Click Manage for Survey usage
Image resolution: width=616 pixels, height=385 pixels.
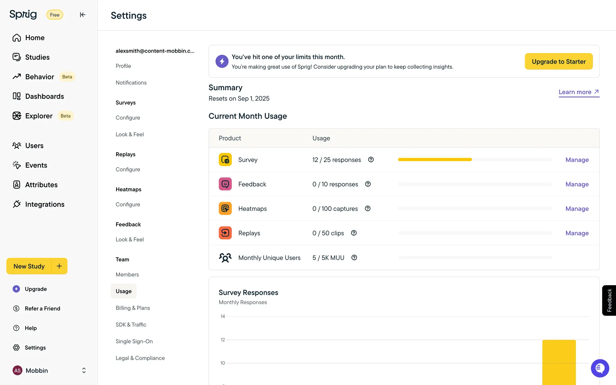tap(577, 160)
